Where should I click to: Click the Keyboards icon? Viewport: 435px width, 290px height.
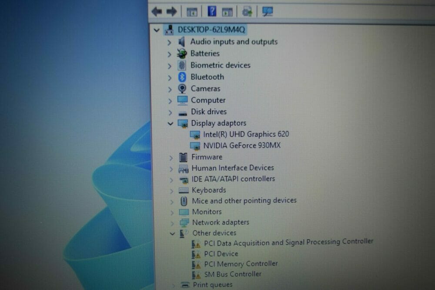tap(184, 190)
